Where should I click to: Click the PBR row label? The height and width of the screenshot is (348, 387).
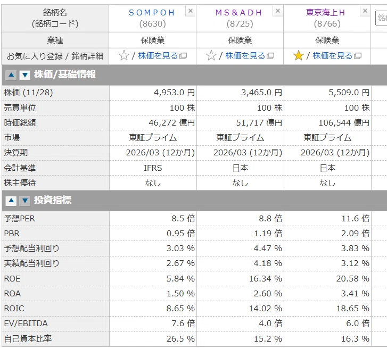click(x=12, y=233)
